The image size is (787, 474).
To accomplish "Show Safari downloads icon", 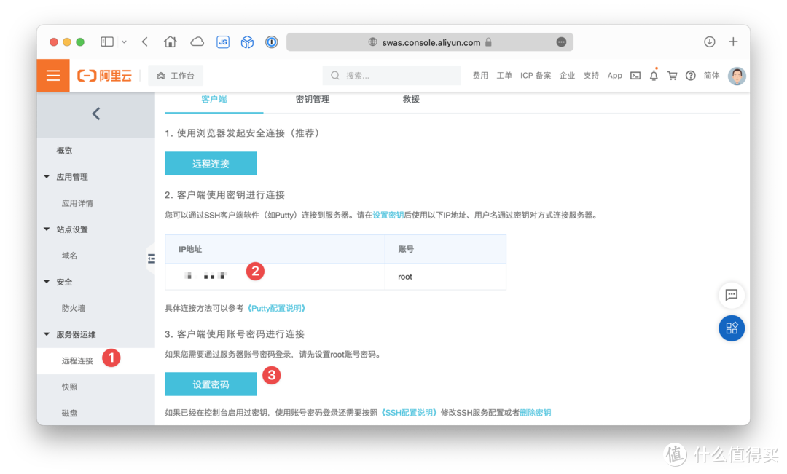I will 709,42.
